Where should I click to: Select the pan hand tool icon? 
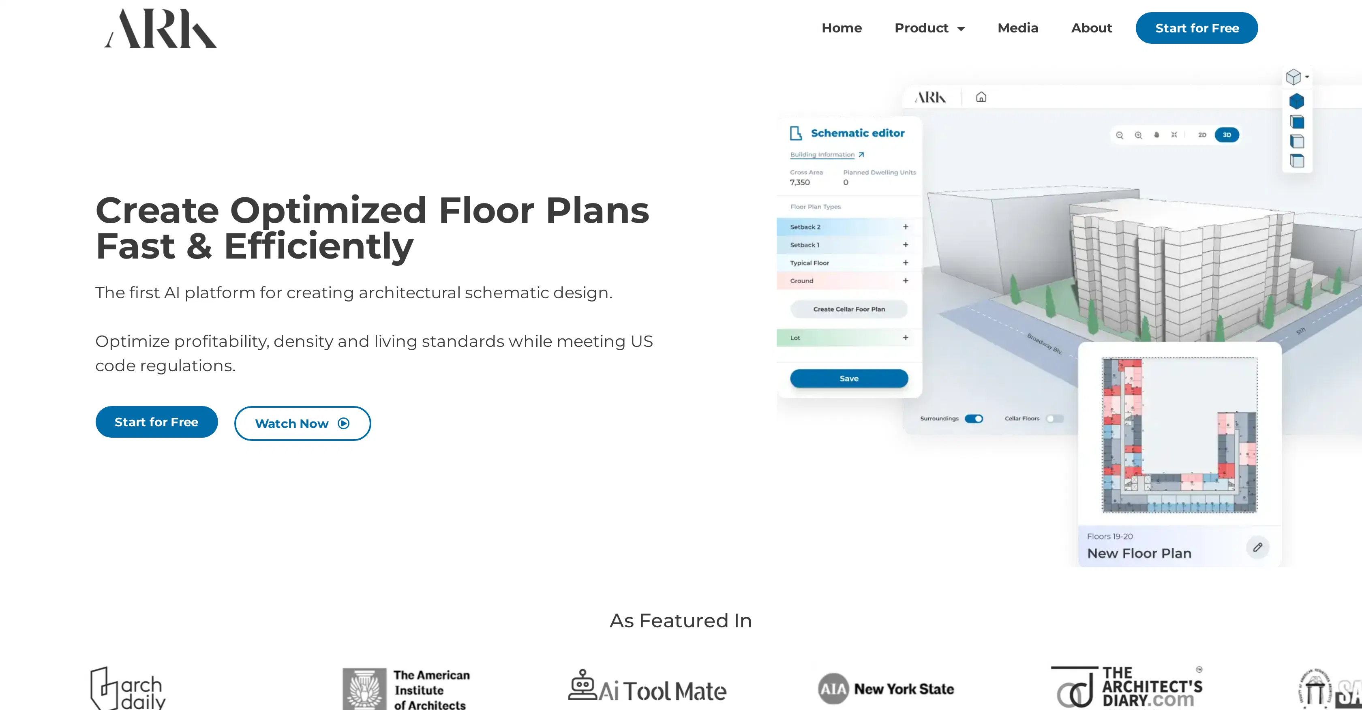coord(1156,135)
